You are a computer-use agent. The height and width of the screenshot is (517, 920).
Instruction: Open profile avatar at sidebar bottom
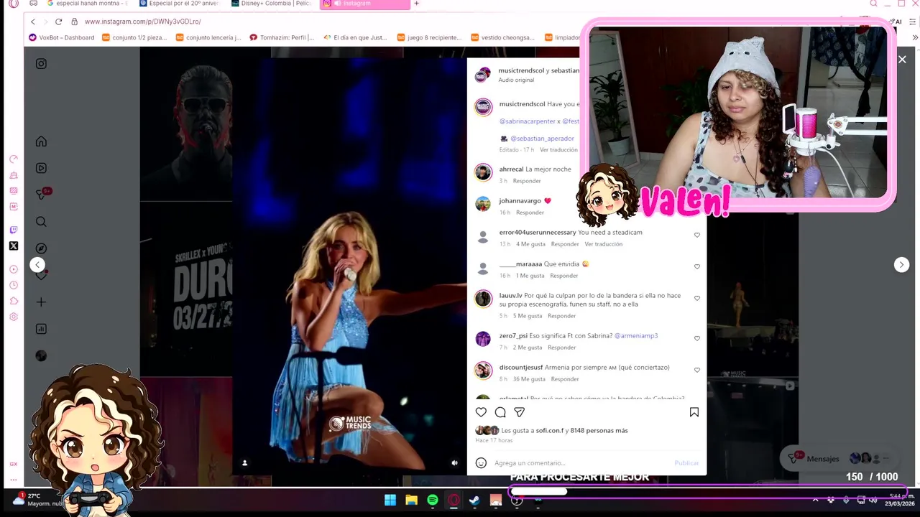(x=41, y=355)
